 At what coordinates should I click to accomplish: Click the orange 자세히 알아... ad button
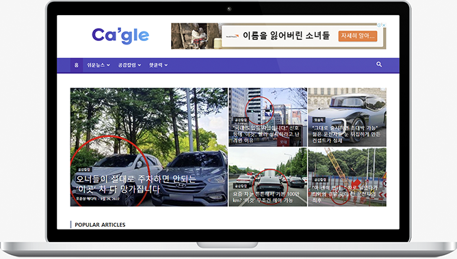pos(358,36)
